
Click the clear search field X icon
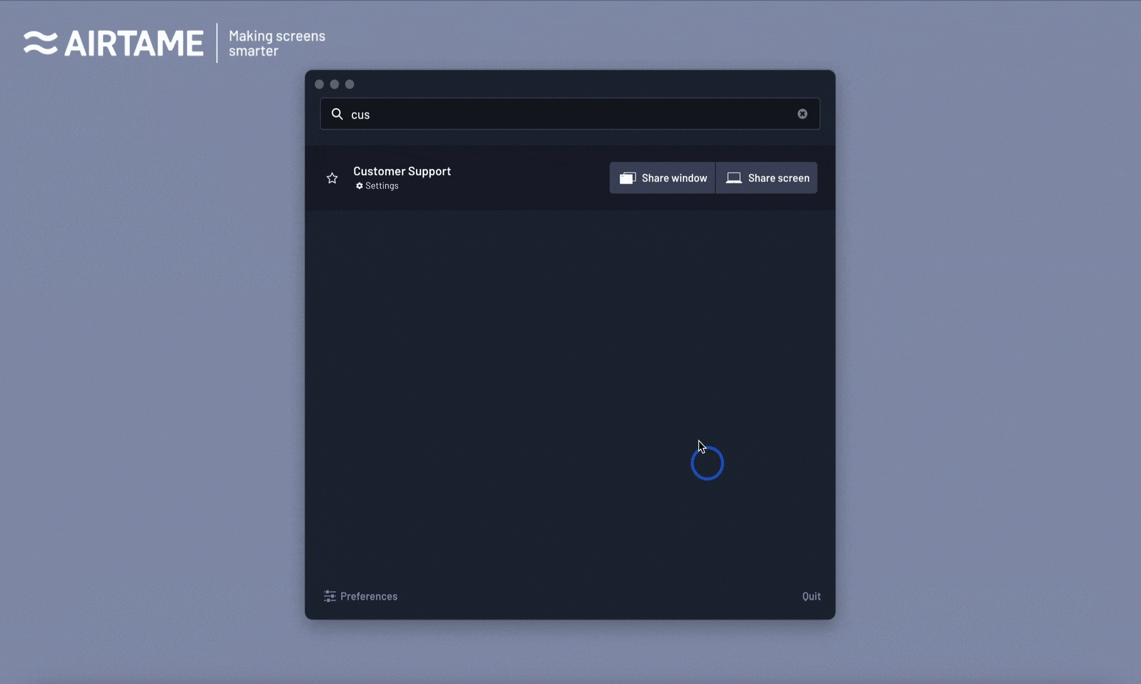802,113
